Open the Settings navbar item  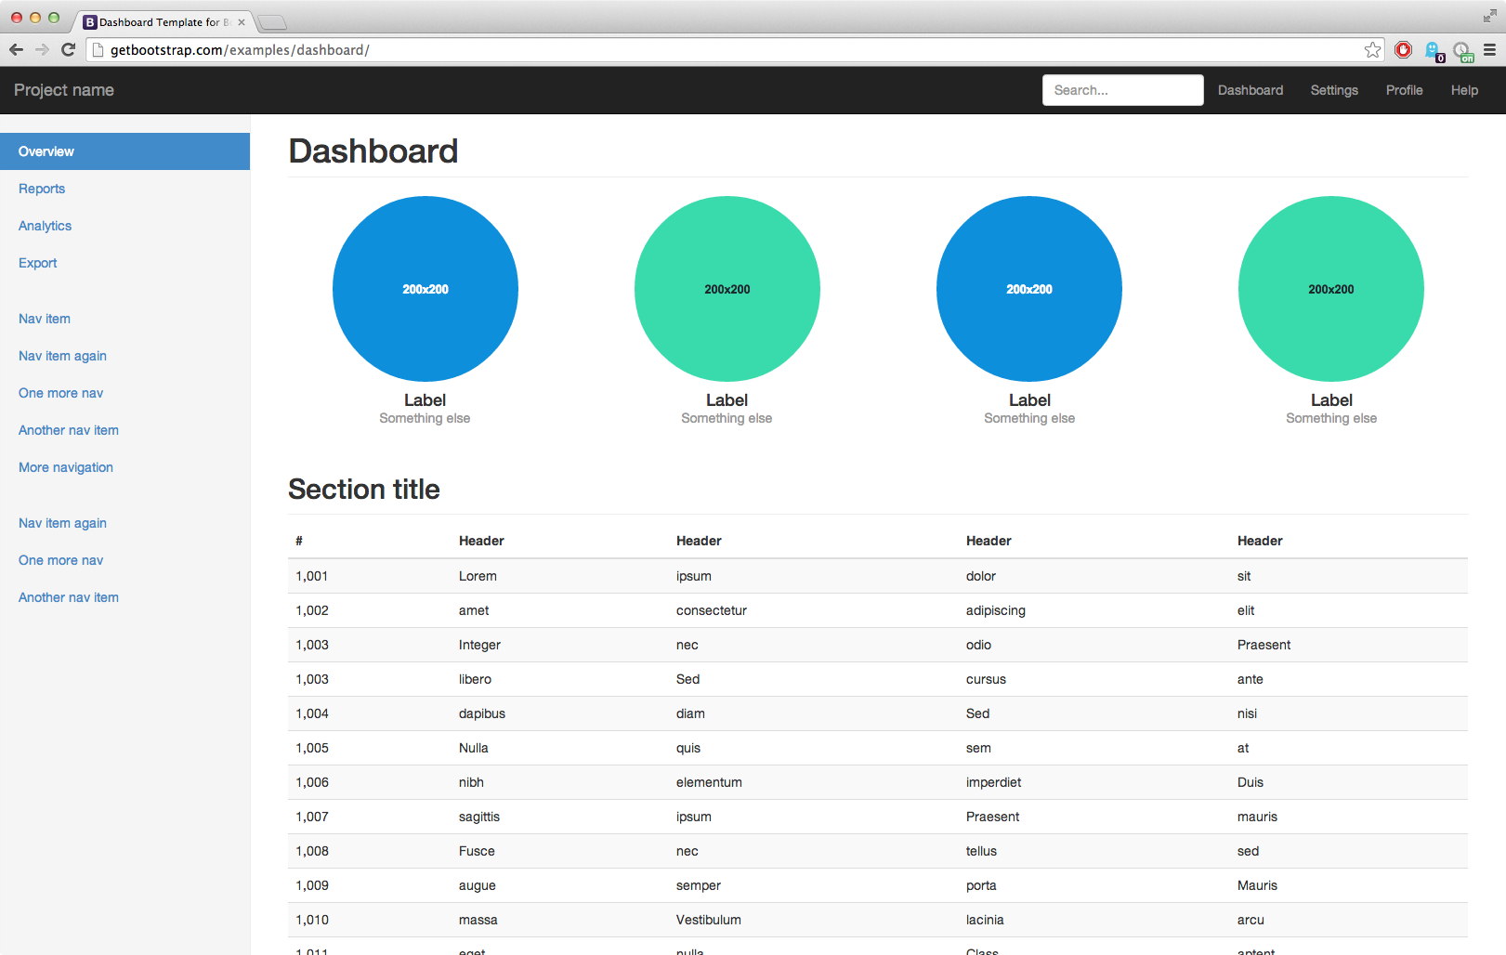[x=1334, y=89]
